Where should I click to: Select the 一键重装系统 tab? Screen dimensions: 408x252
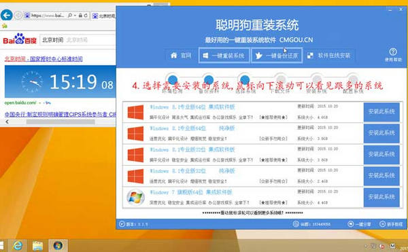click(x=224, y=55)
